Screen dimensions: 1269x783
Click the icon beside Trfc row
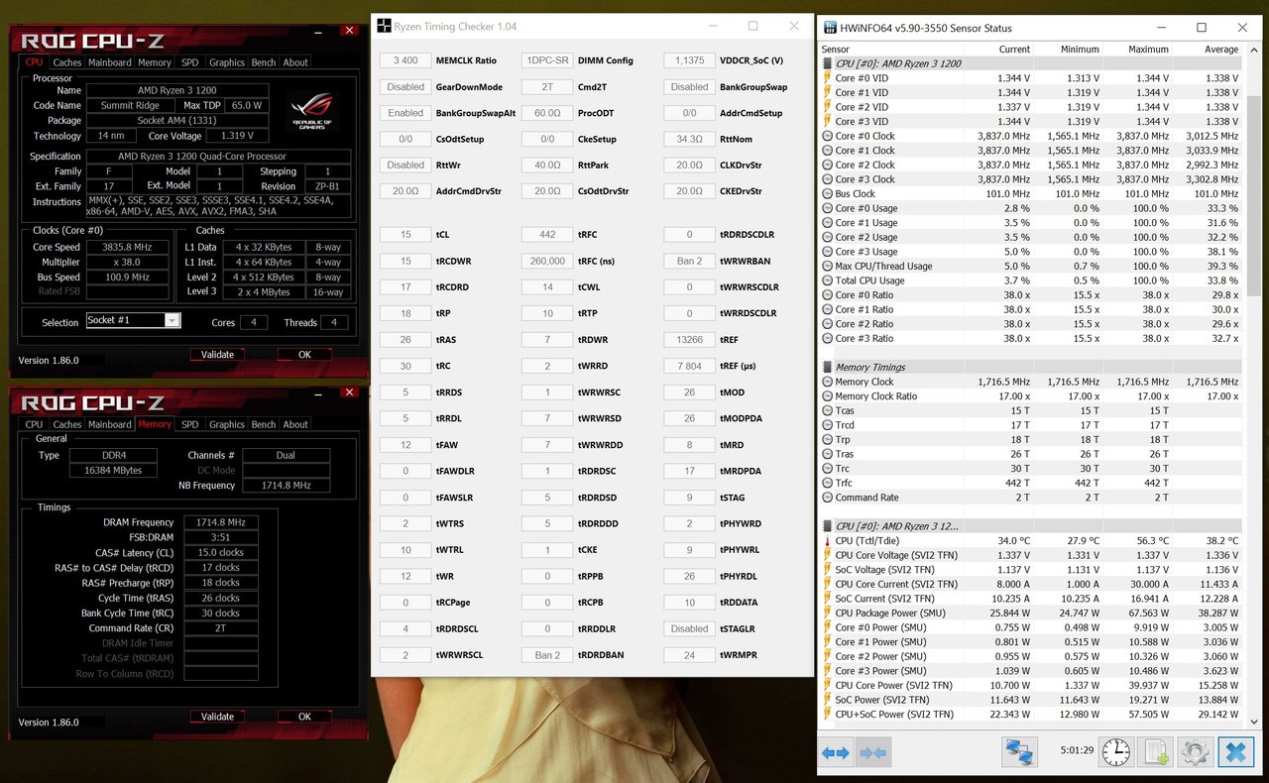click(827, 483)
